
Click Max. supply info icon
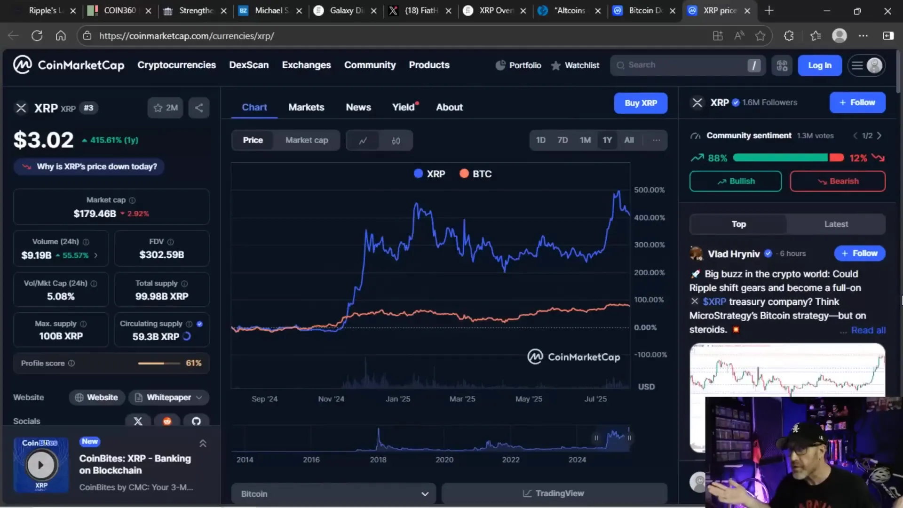83,324
